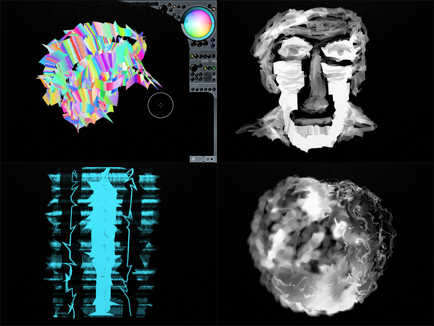The image size is (434, 326).
Task: Click the BIAS -99% readout
Action: coord(209,61)
